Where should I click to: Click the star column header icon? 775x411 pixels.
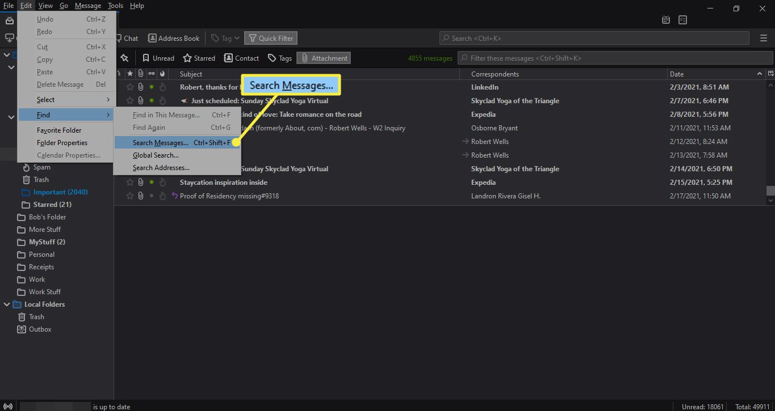130,74
